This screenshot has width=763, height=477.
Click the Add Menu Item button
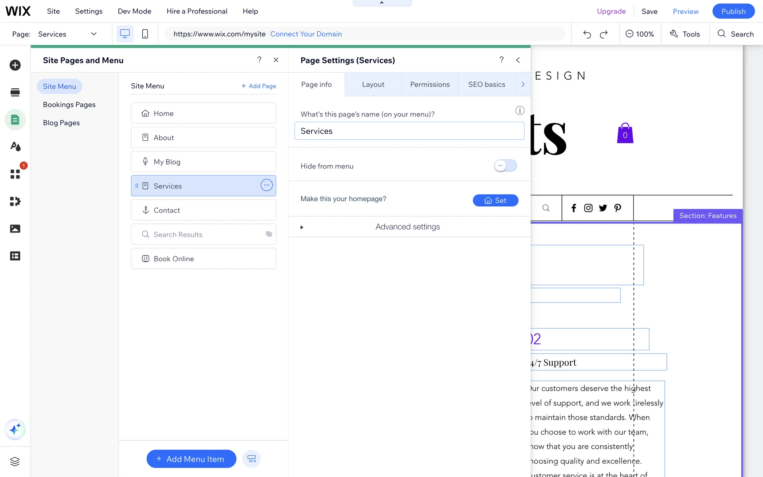point(191,459)
